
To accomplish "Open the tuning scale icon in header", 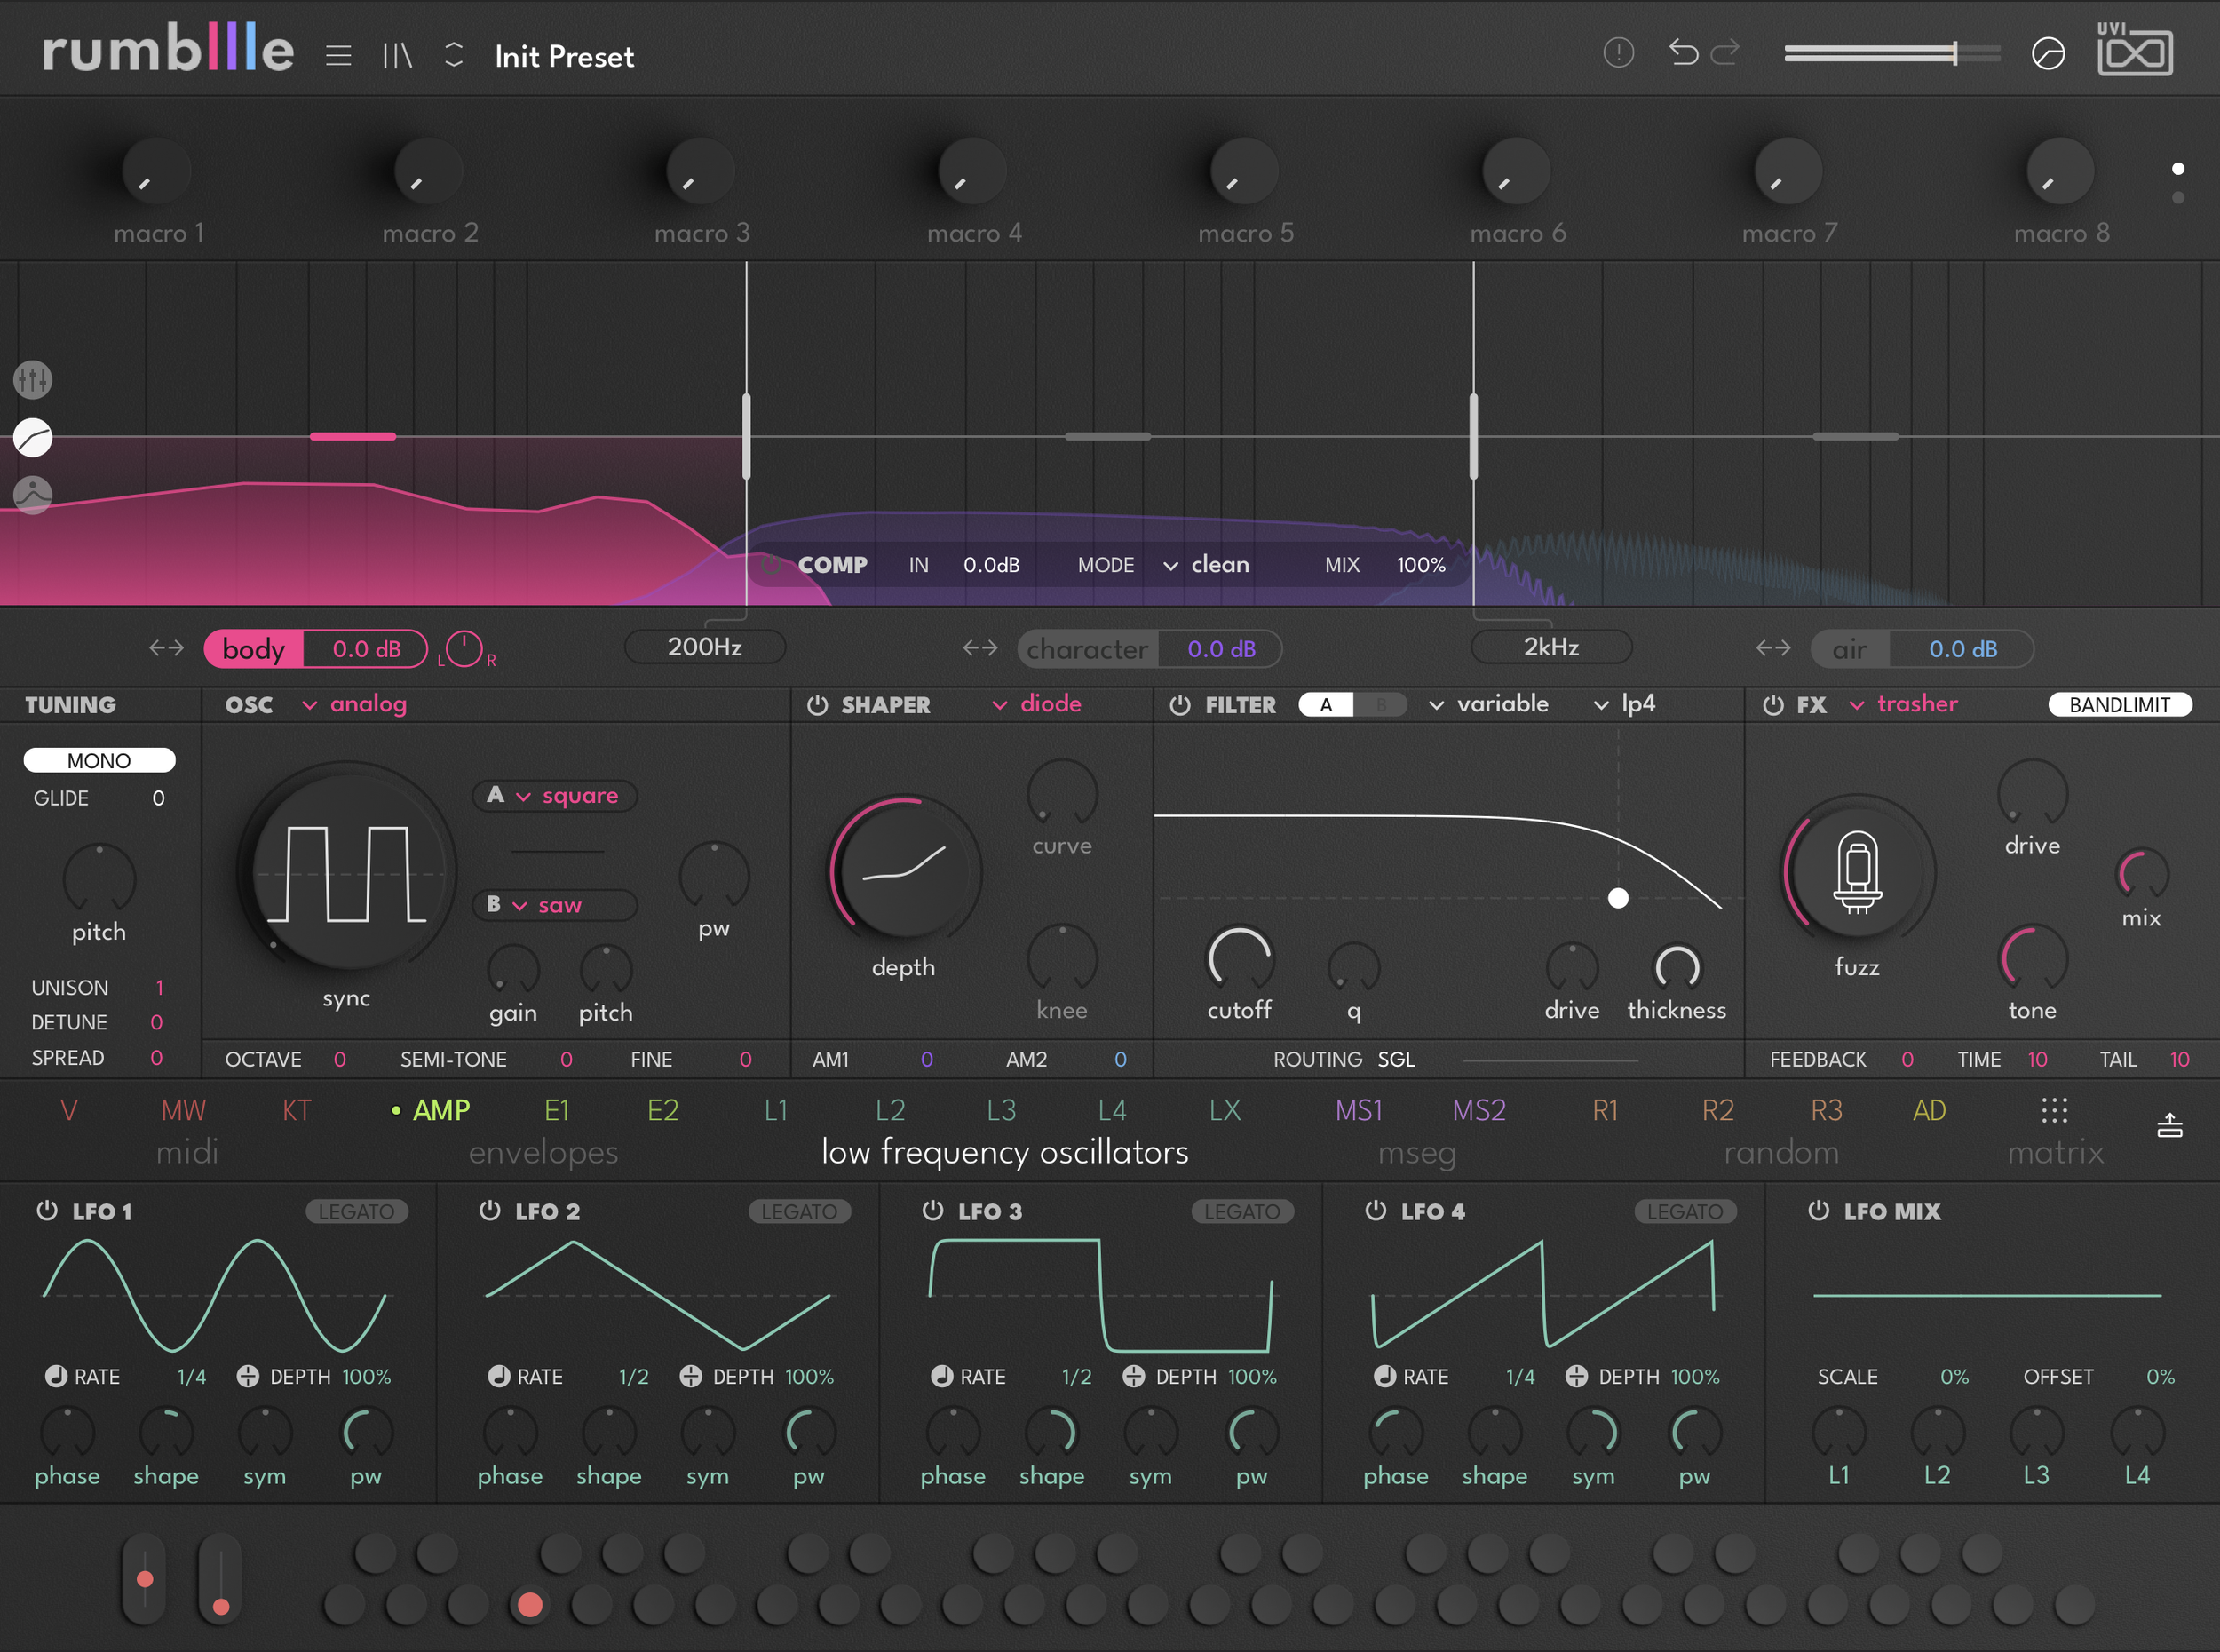I will coord(2048,53).
